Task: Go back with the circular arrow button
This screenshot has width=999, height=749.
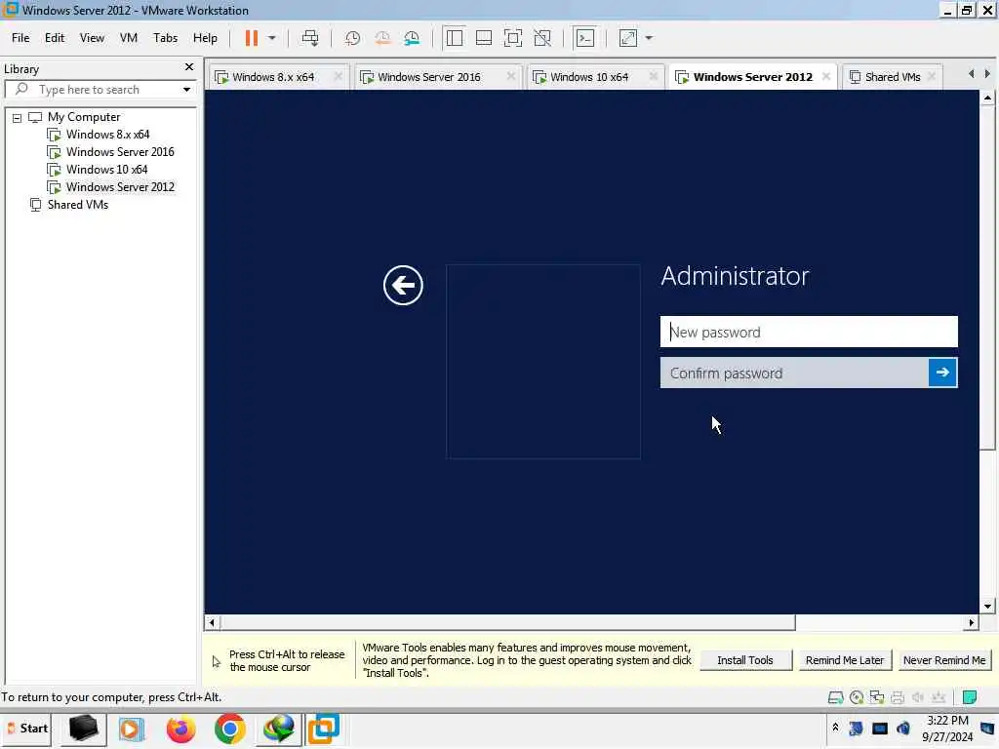Action: pyautogui.click(x=403, y=286)
